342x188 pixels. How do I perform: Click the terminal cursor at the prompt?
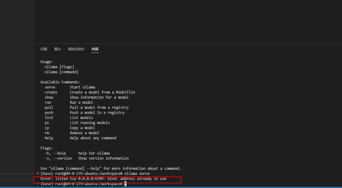[x=125, y=184]
